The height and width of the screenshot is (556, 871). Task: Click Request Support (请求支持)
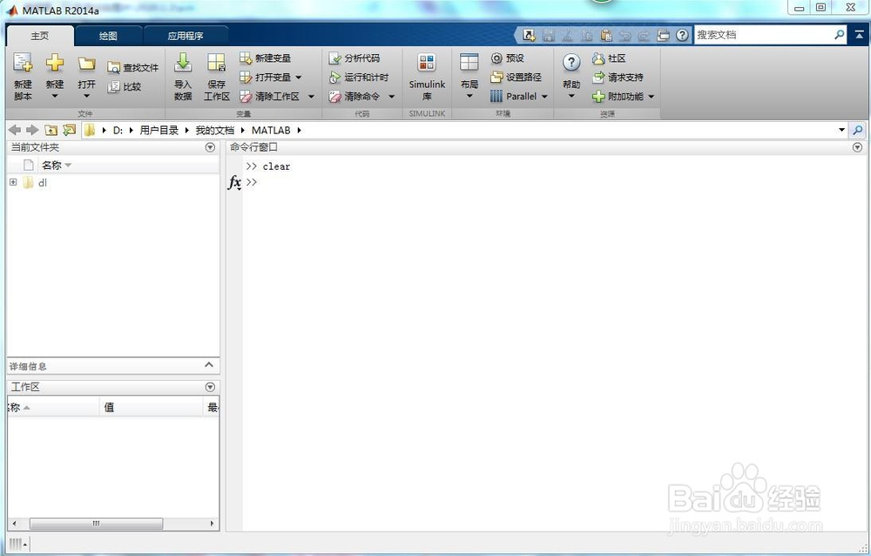click(618, 78)
